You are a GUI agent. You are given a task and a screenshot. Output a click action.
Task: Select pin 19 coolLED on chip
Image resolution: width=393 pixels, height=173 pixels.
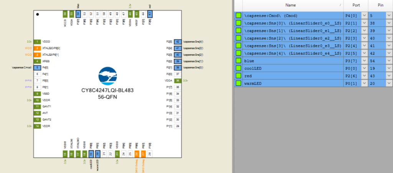[x=91, y=154]
